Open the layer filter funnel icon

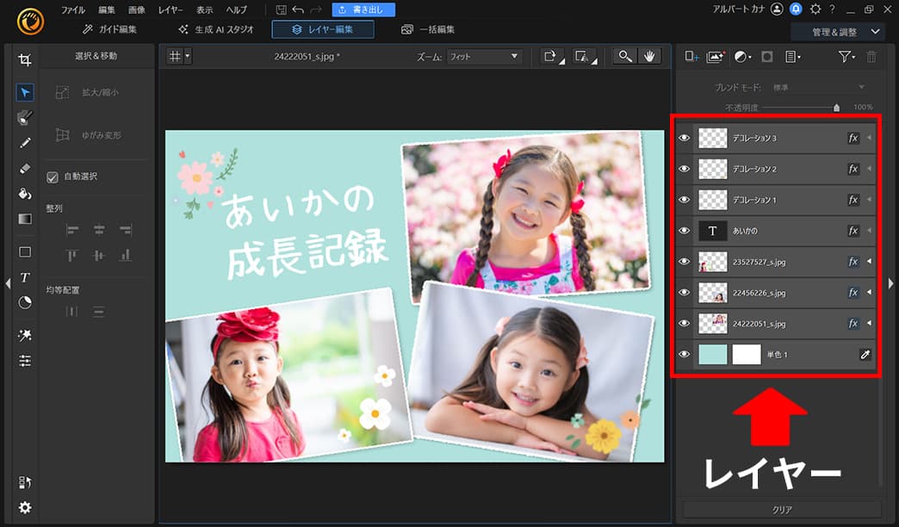tap(845, 57)
